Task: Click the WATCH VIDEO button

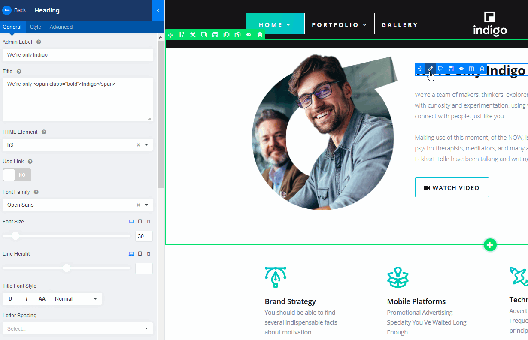Action: 452,187
